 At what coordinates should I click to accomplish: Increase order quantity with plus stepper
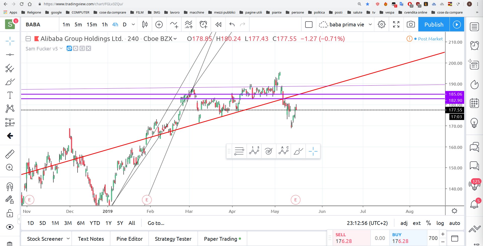click(x=443, y=234)
